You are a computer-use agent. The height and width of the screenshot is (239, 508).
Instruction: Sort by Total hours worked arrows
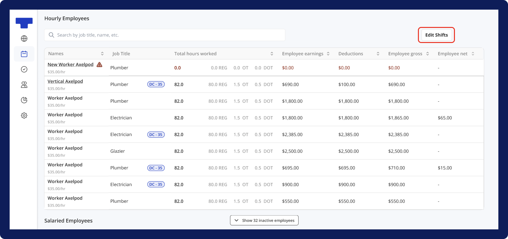click(x=272, y=54)
